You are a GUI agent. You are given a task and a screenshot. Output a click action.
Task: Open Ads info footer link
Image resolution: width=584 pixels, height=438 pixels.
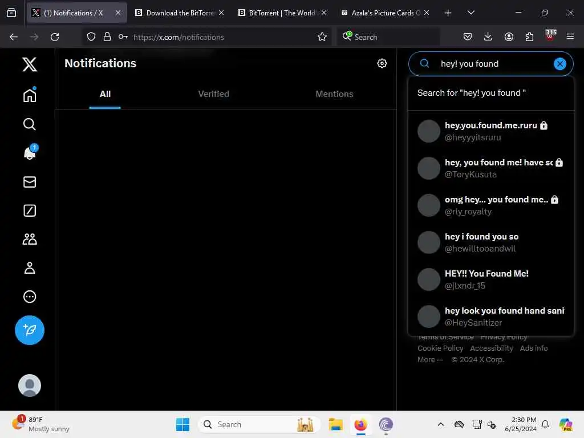pyautogui.click(x=533, y=348)
